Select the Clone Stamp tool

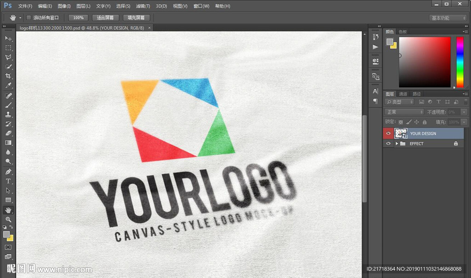tap(8, 115)
